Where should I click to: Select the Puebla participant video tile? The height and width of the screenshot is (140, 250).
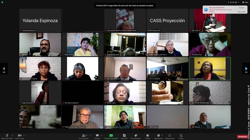(82, 69)
